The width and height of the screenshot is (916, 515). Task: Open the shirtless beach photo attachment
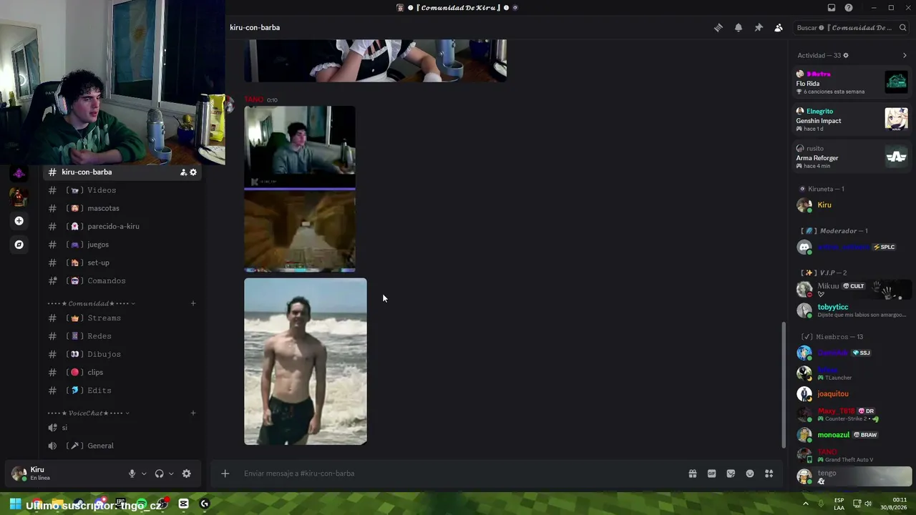[x=306, y=362]
